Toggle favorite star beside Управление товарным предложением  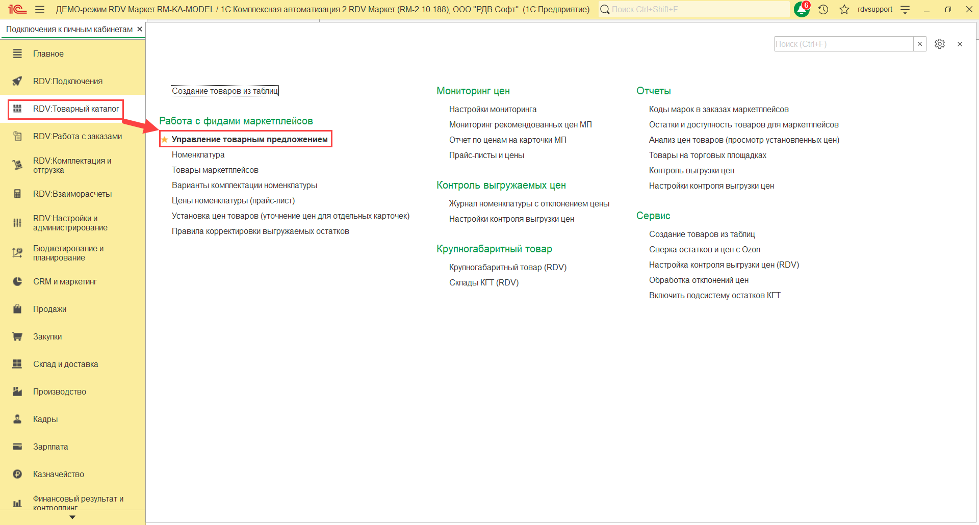(165, 140)
